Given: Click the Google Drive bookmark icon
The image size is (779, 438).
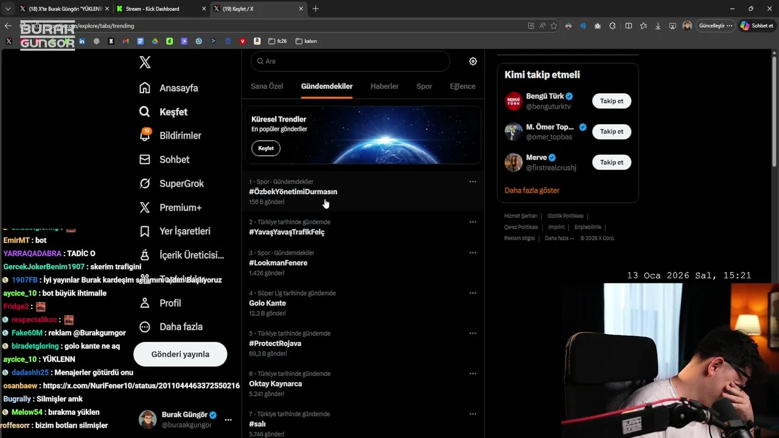Looking at the screenshot, I should (x=155, y=41).
